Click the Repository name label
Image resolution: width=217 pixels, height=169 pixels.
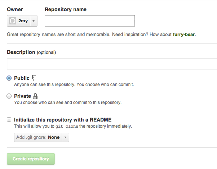[65, 9]
